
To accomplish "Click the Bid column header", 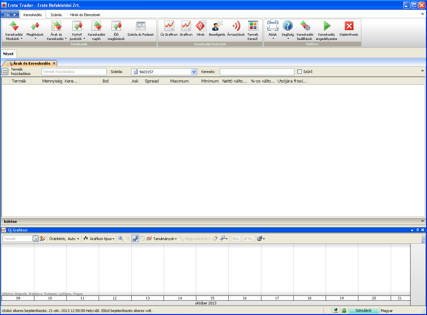I will point(95,81).
